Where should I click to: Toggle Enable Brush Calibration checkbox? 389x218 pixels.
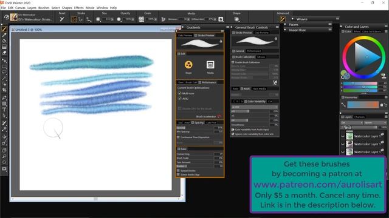tap(233, 62)
